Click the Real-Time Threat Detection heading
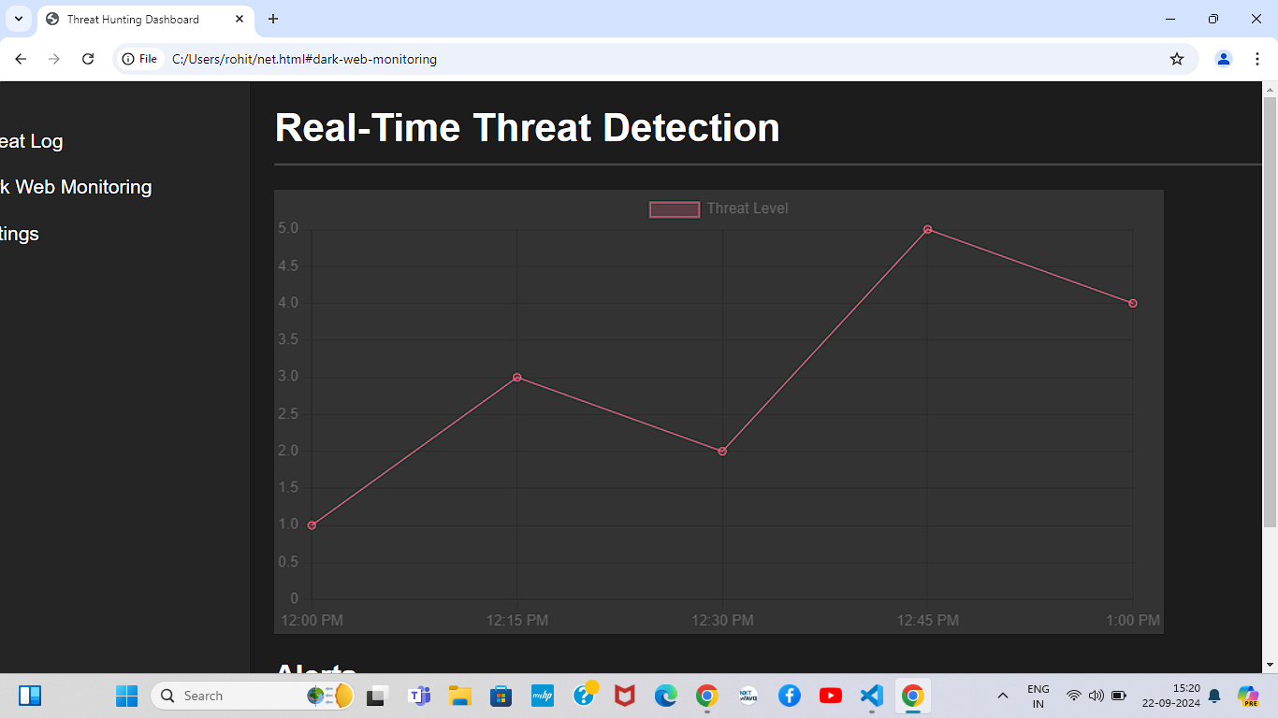The image size is (1278, 718). pyautogui.click(x=528, y=128)
